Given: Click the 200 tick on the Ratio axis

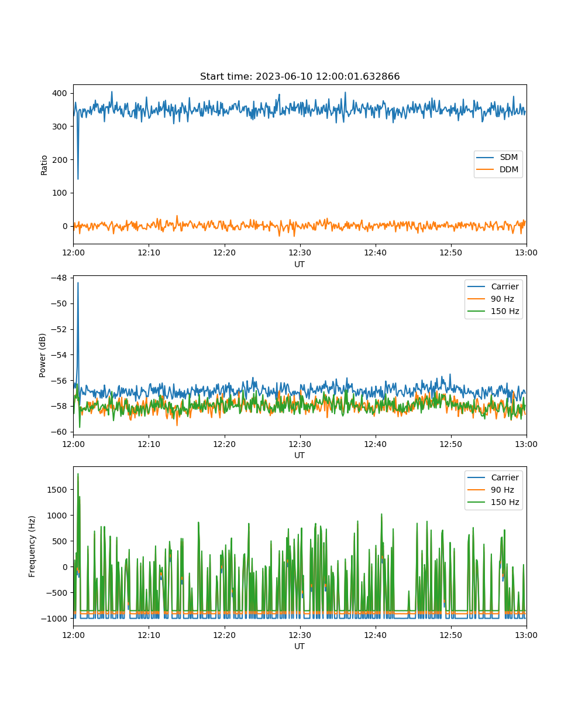Looking at the screenshot, I should [x=60, y=160].
